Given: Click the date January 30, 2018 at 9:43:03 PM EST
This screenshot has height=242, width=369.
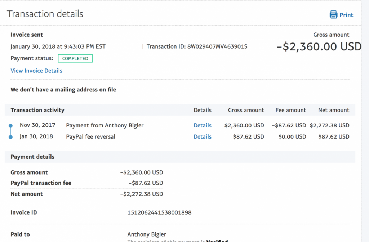Looking at the screenshot, I should pyautogui.click(x=58, y=46).
